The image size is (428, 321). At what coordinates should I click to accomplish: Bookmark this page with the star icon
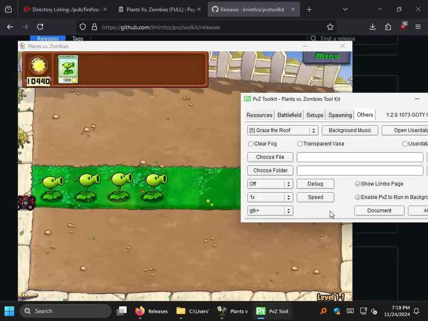tap(330, 27)
